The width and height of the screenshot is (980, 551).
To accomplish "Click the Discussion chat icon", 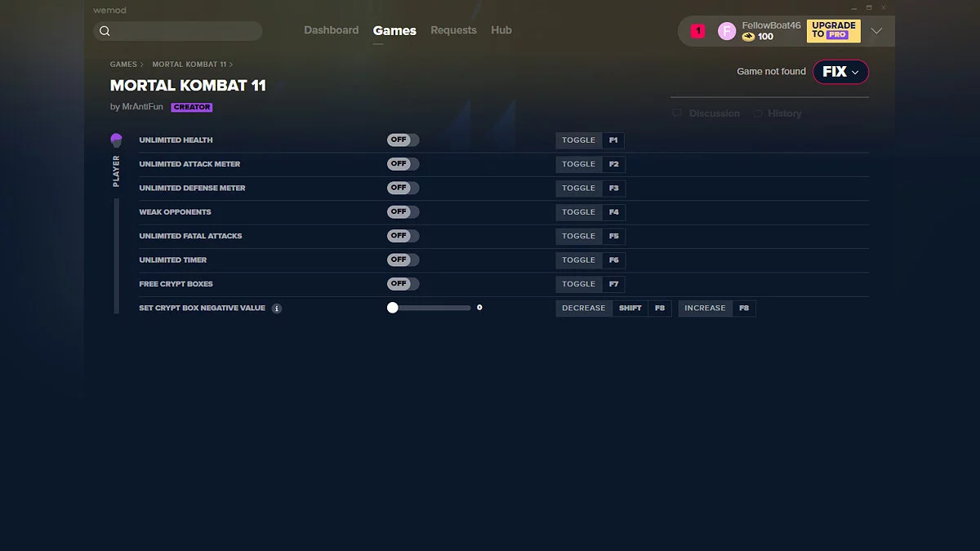I will click(x=677, y=113).
